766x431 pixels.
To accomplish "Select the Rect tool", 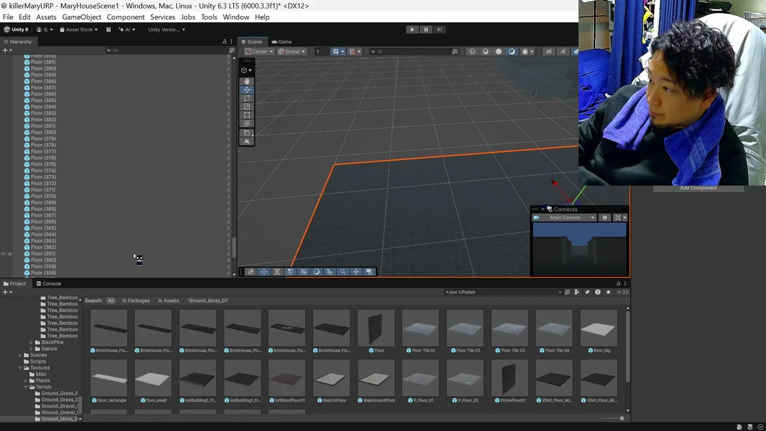I will point(247,115).
